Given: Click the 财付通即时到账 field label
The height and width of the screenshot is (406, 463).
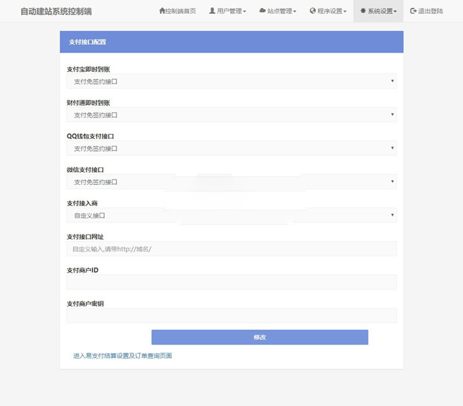Looking at the screenshot, I should (x=89, y=103).
